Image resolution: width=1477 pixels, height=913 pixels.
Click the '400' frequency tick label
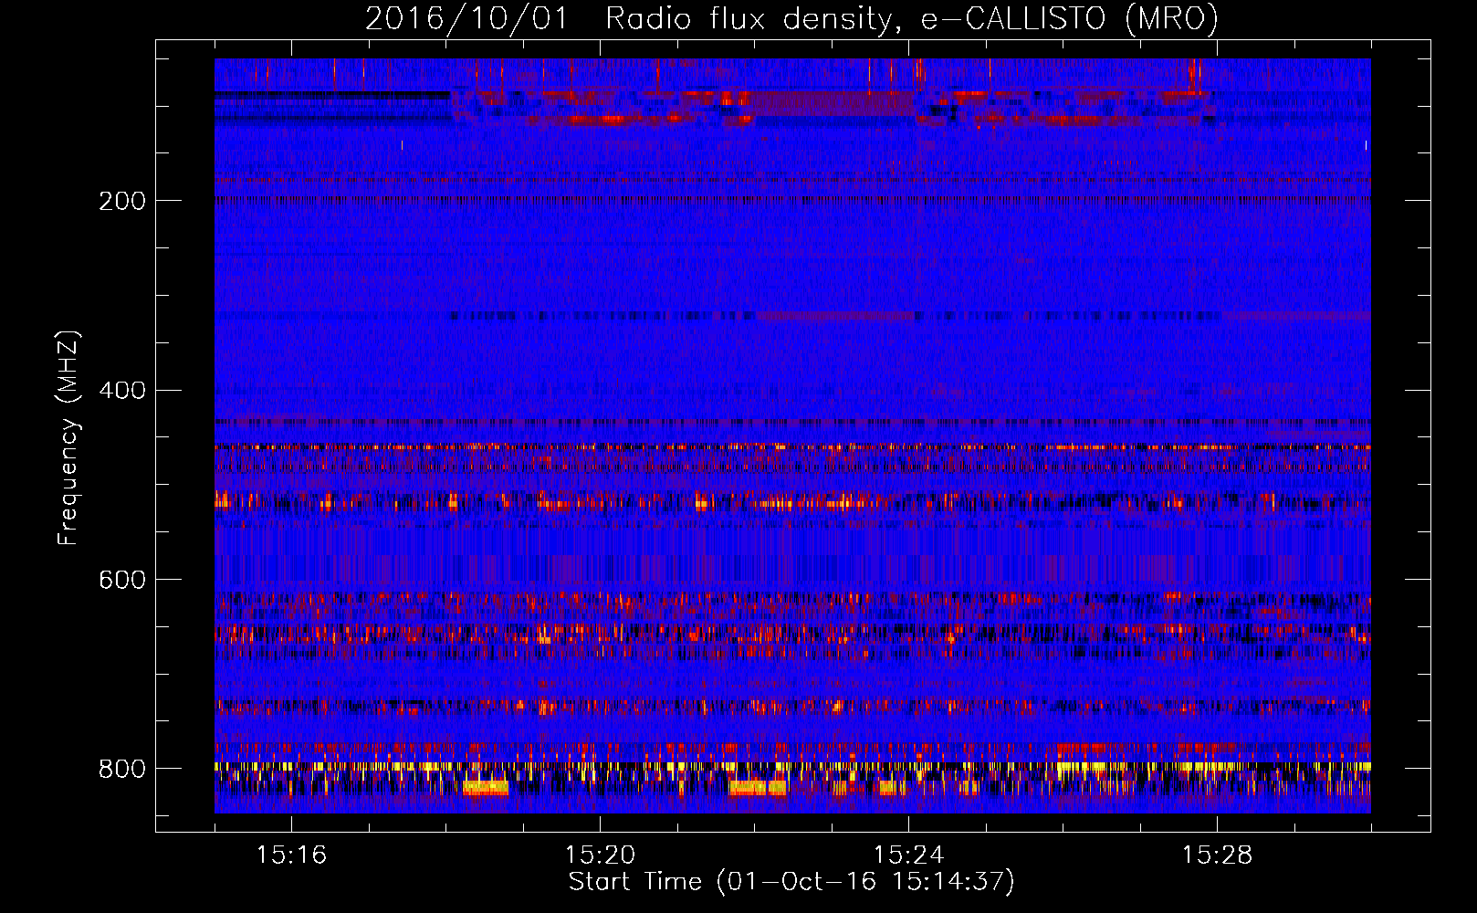click(121, 391)
